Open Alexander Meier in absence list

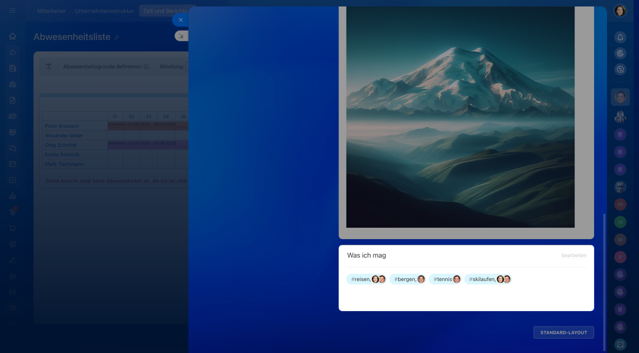click(x=64, y=135)
